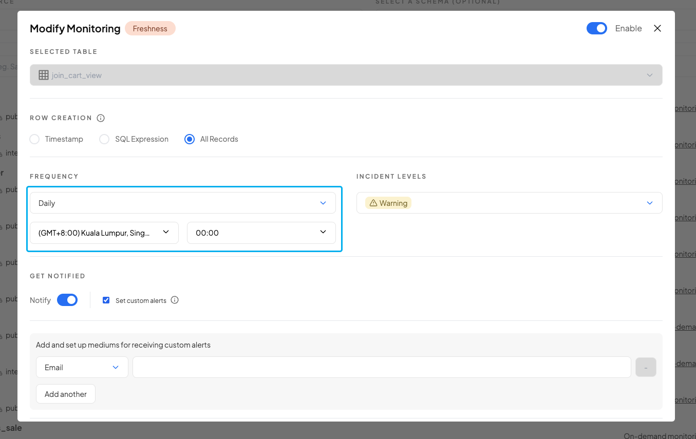Image resolution: width=696 pixels, height=439 pixels.
Task: Open the Email medium type dropdown
Action: (82, 368)
